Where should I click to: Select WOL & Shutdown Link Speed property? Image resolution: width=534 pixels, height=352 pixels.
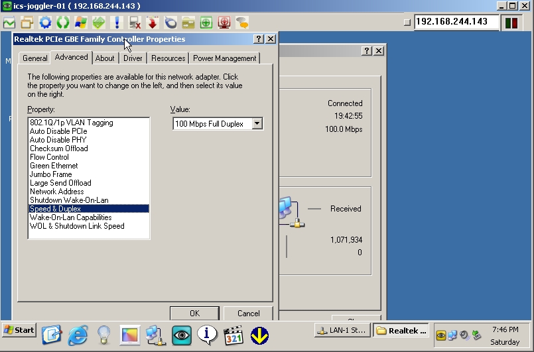tap(88, 226)
